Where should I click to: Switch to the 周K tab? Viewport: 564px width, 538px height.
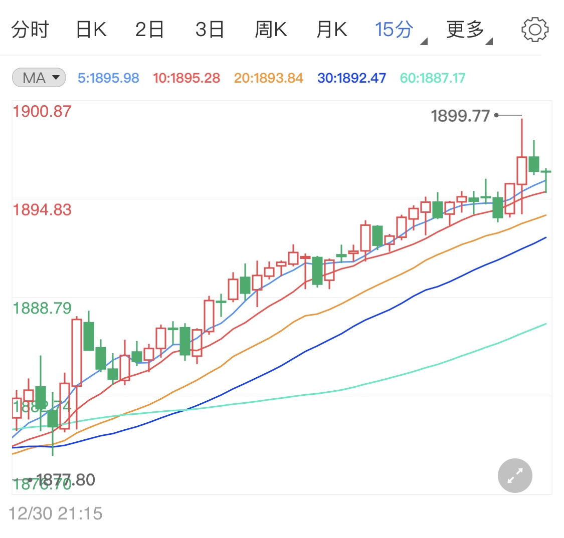click(271, 29)
